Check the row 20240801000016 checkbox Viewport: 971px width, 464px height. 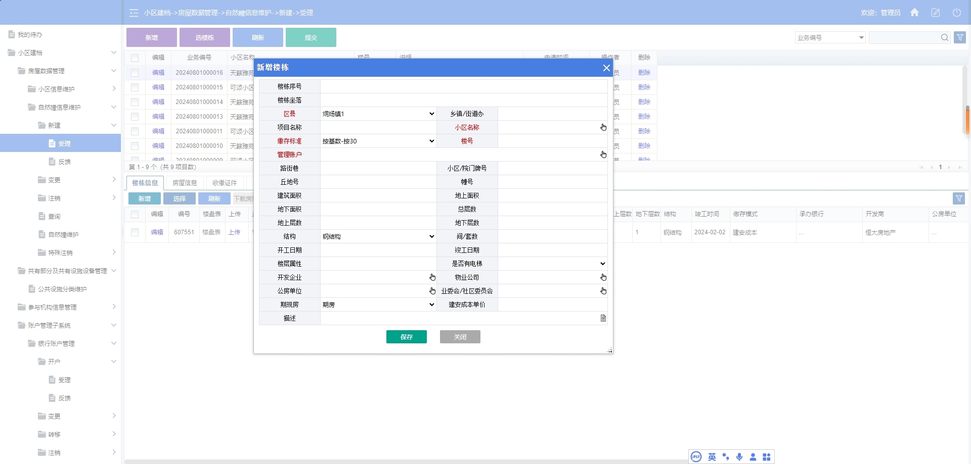(135, 73)
